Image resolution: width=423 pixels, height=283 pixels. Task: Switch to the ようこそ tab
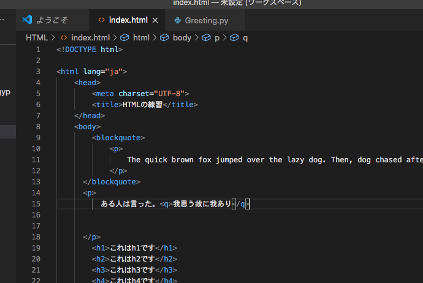point(53,20)
